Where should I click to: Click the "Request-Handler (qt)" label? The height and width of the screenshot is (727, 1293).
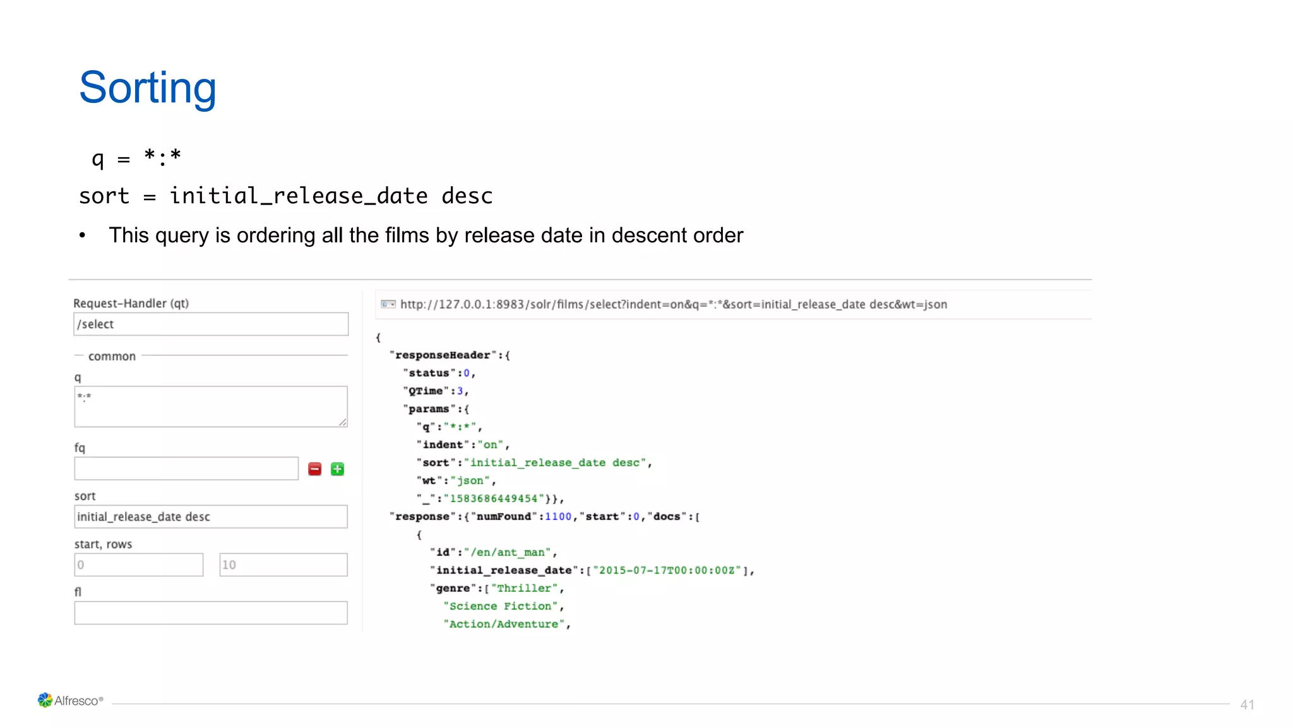click(131, 304)
